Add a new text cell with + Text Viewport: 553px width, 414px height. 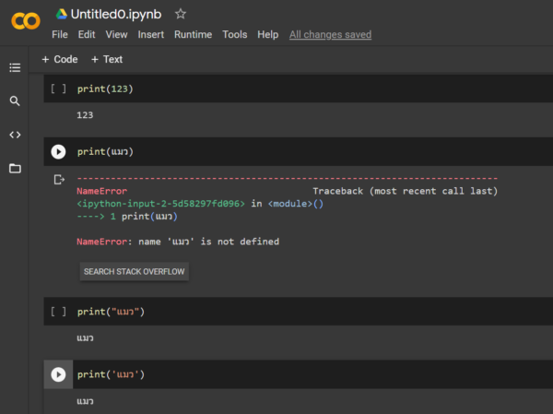pos(107,59)
